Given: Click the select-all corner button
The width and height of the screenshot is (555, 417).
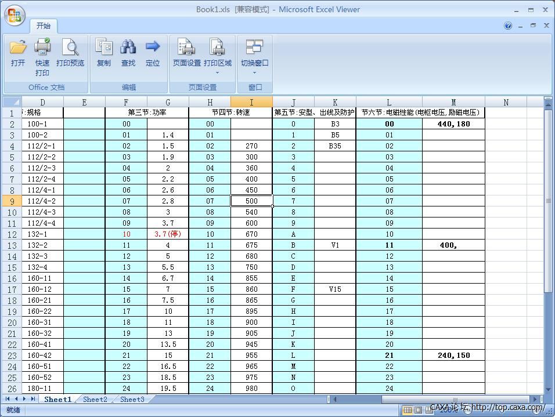Looking at the screenshot, I should 12,102.
